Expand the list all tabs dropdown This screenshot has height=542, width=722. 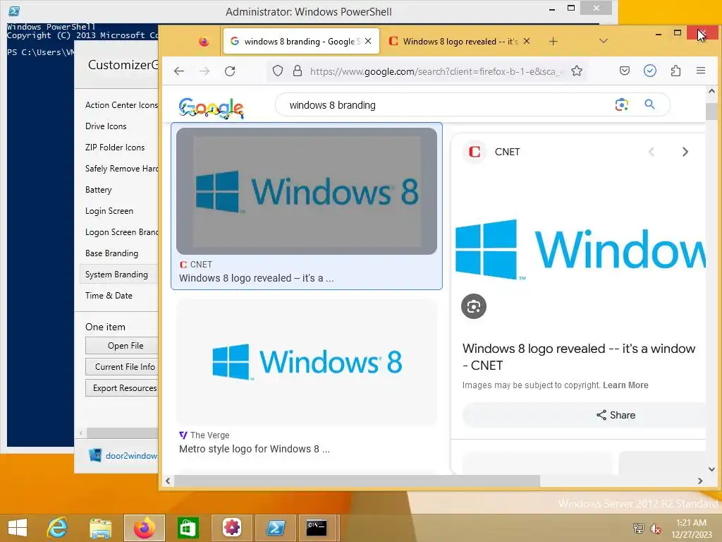point(604,41)
